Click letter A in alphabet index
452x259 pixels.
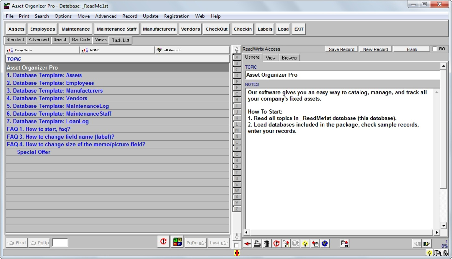[237, 58]
